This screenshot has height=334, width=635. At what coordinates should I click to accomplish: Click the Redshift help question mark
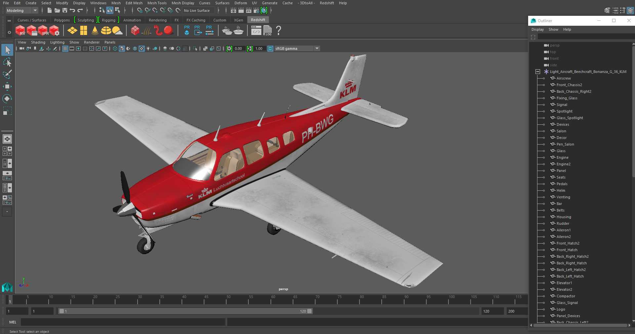[x=278, y=31]
